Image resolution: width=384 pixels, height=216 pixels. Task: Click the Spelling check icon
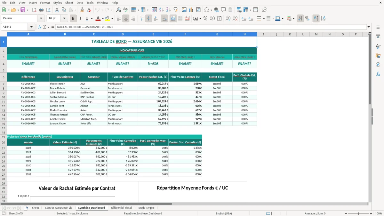click(125, 10)
